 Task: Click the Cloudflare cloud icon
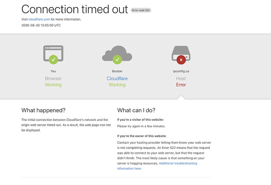coord(117,53)
